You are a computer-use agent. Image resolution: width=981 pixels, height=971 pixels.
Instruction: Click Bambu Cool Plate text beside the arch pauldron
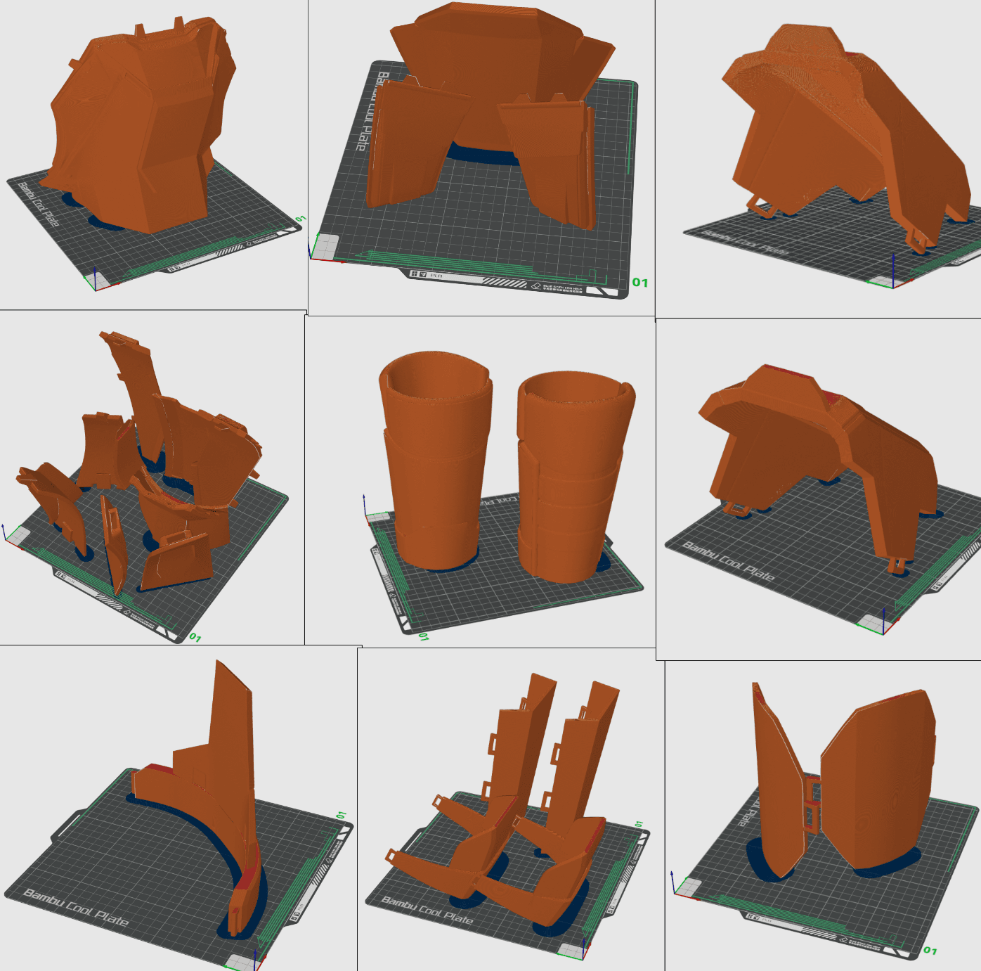tap(728, 561)
